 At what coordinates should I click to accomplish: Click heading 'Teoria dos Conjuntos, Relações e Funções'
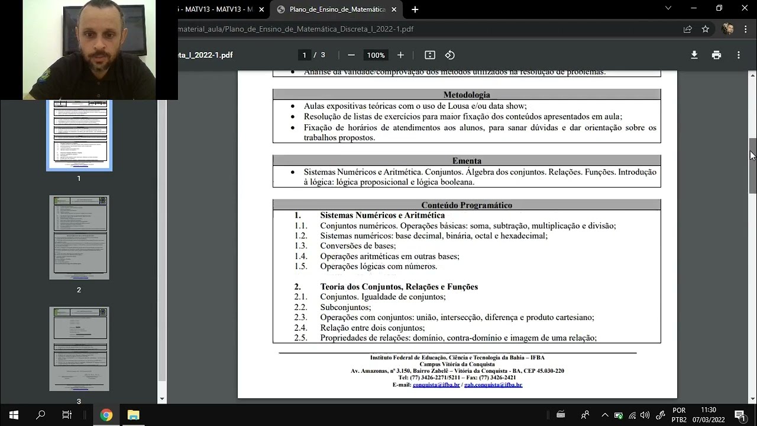click(399, 287)
